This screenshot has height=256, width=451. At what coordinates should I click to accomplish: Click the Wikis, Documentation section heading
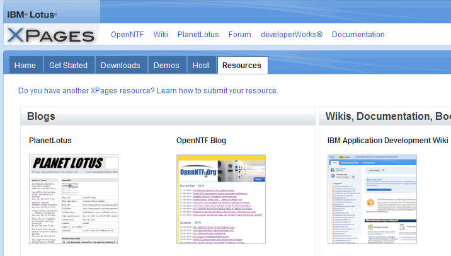(x=388, y=117)
